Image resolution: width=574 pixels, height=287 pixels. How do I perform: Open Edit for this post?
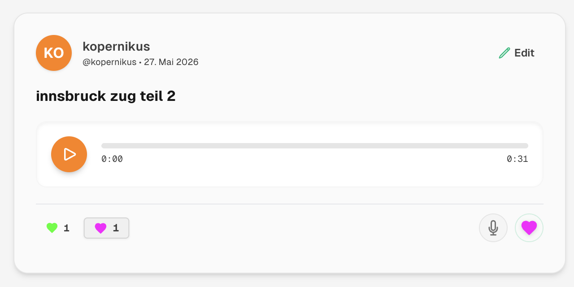(x=517, y=53)
